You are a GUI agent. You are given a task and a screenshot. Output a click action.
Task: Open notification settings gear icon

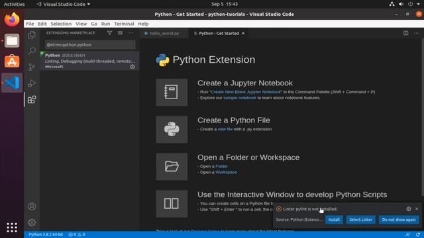[409, 209]
